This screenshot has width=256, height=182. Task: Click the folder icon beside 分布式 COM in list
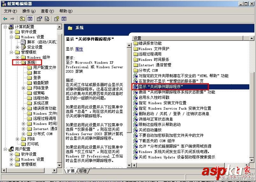pos(136,70)
